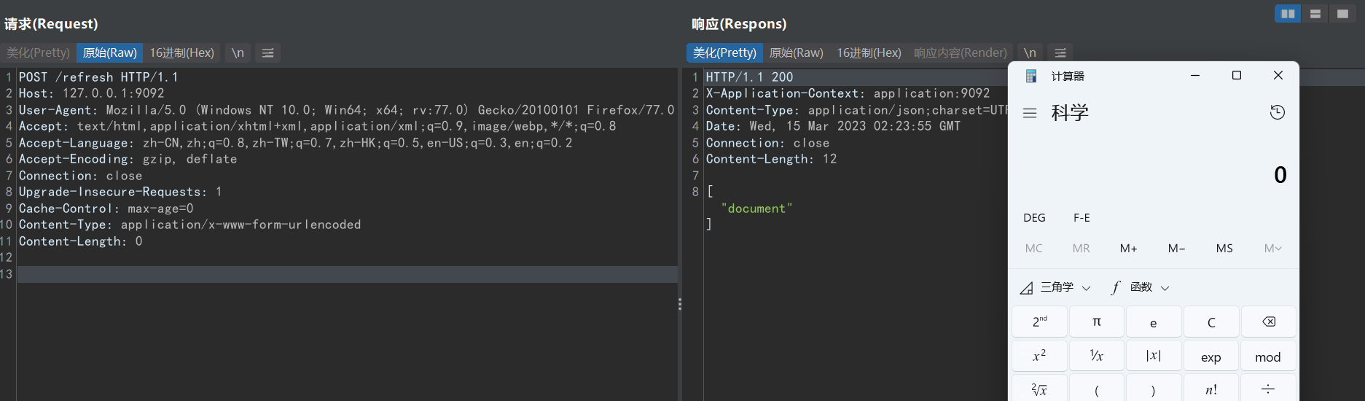Click 科学 mode title in Calculator
The height and width of the screenshot is (401, 1365).
pos(1070,112)
